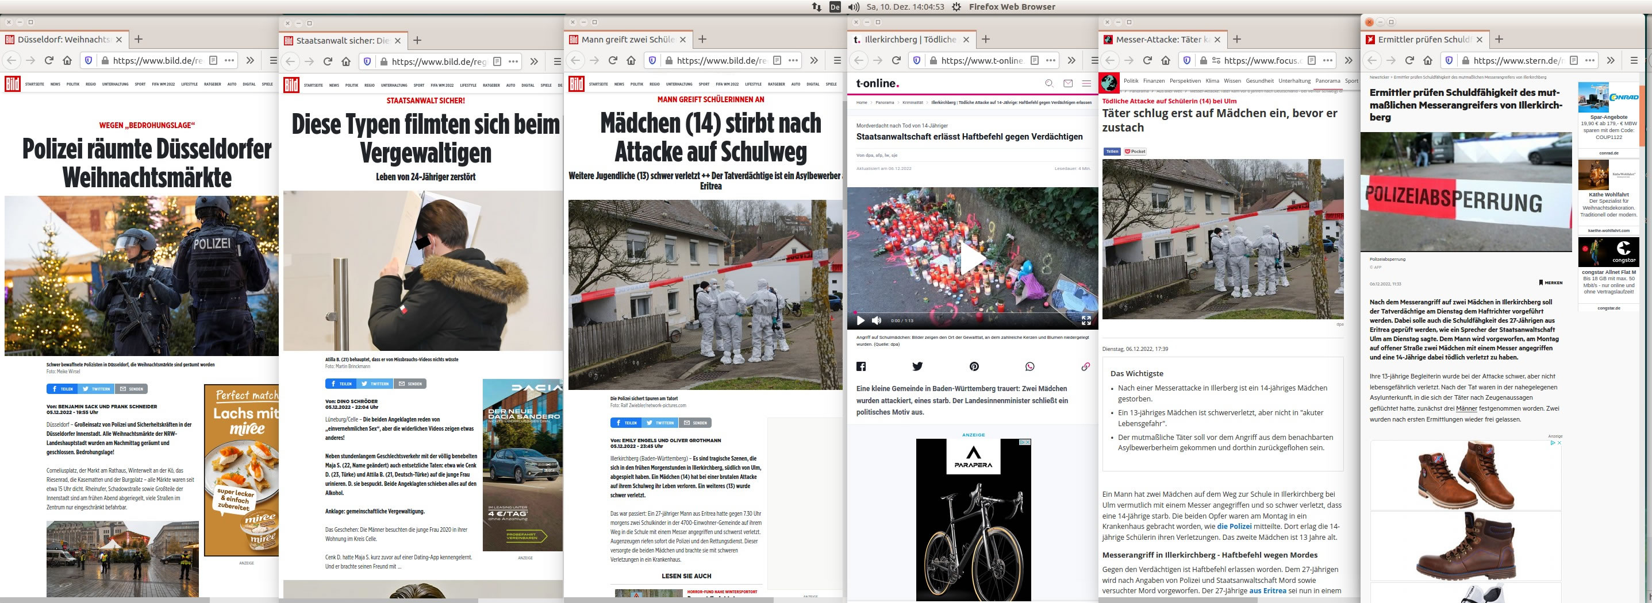
Task: Enter fullscreen on t-online video
Action: click(x=1086, y=320)
